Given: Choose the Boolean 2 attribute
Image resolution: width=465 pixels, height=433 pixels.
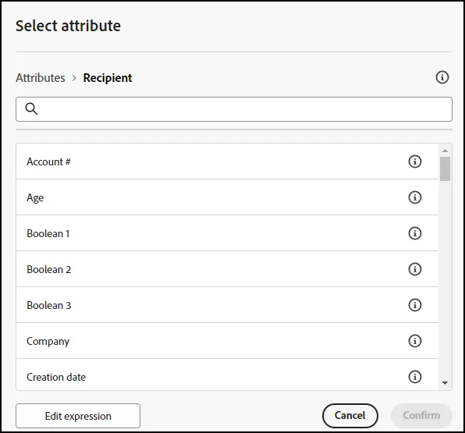Looking at the screenshot, I should click(x=227, y=269).
